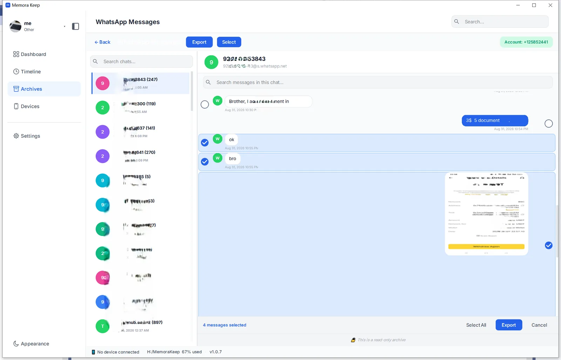Focus the top Search field
This screenshot has width=561, height=360.
[x=500, y=22]
